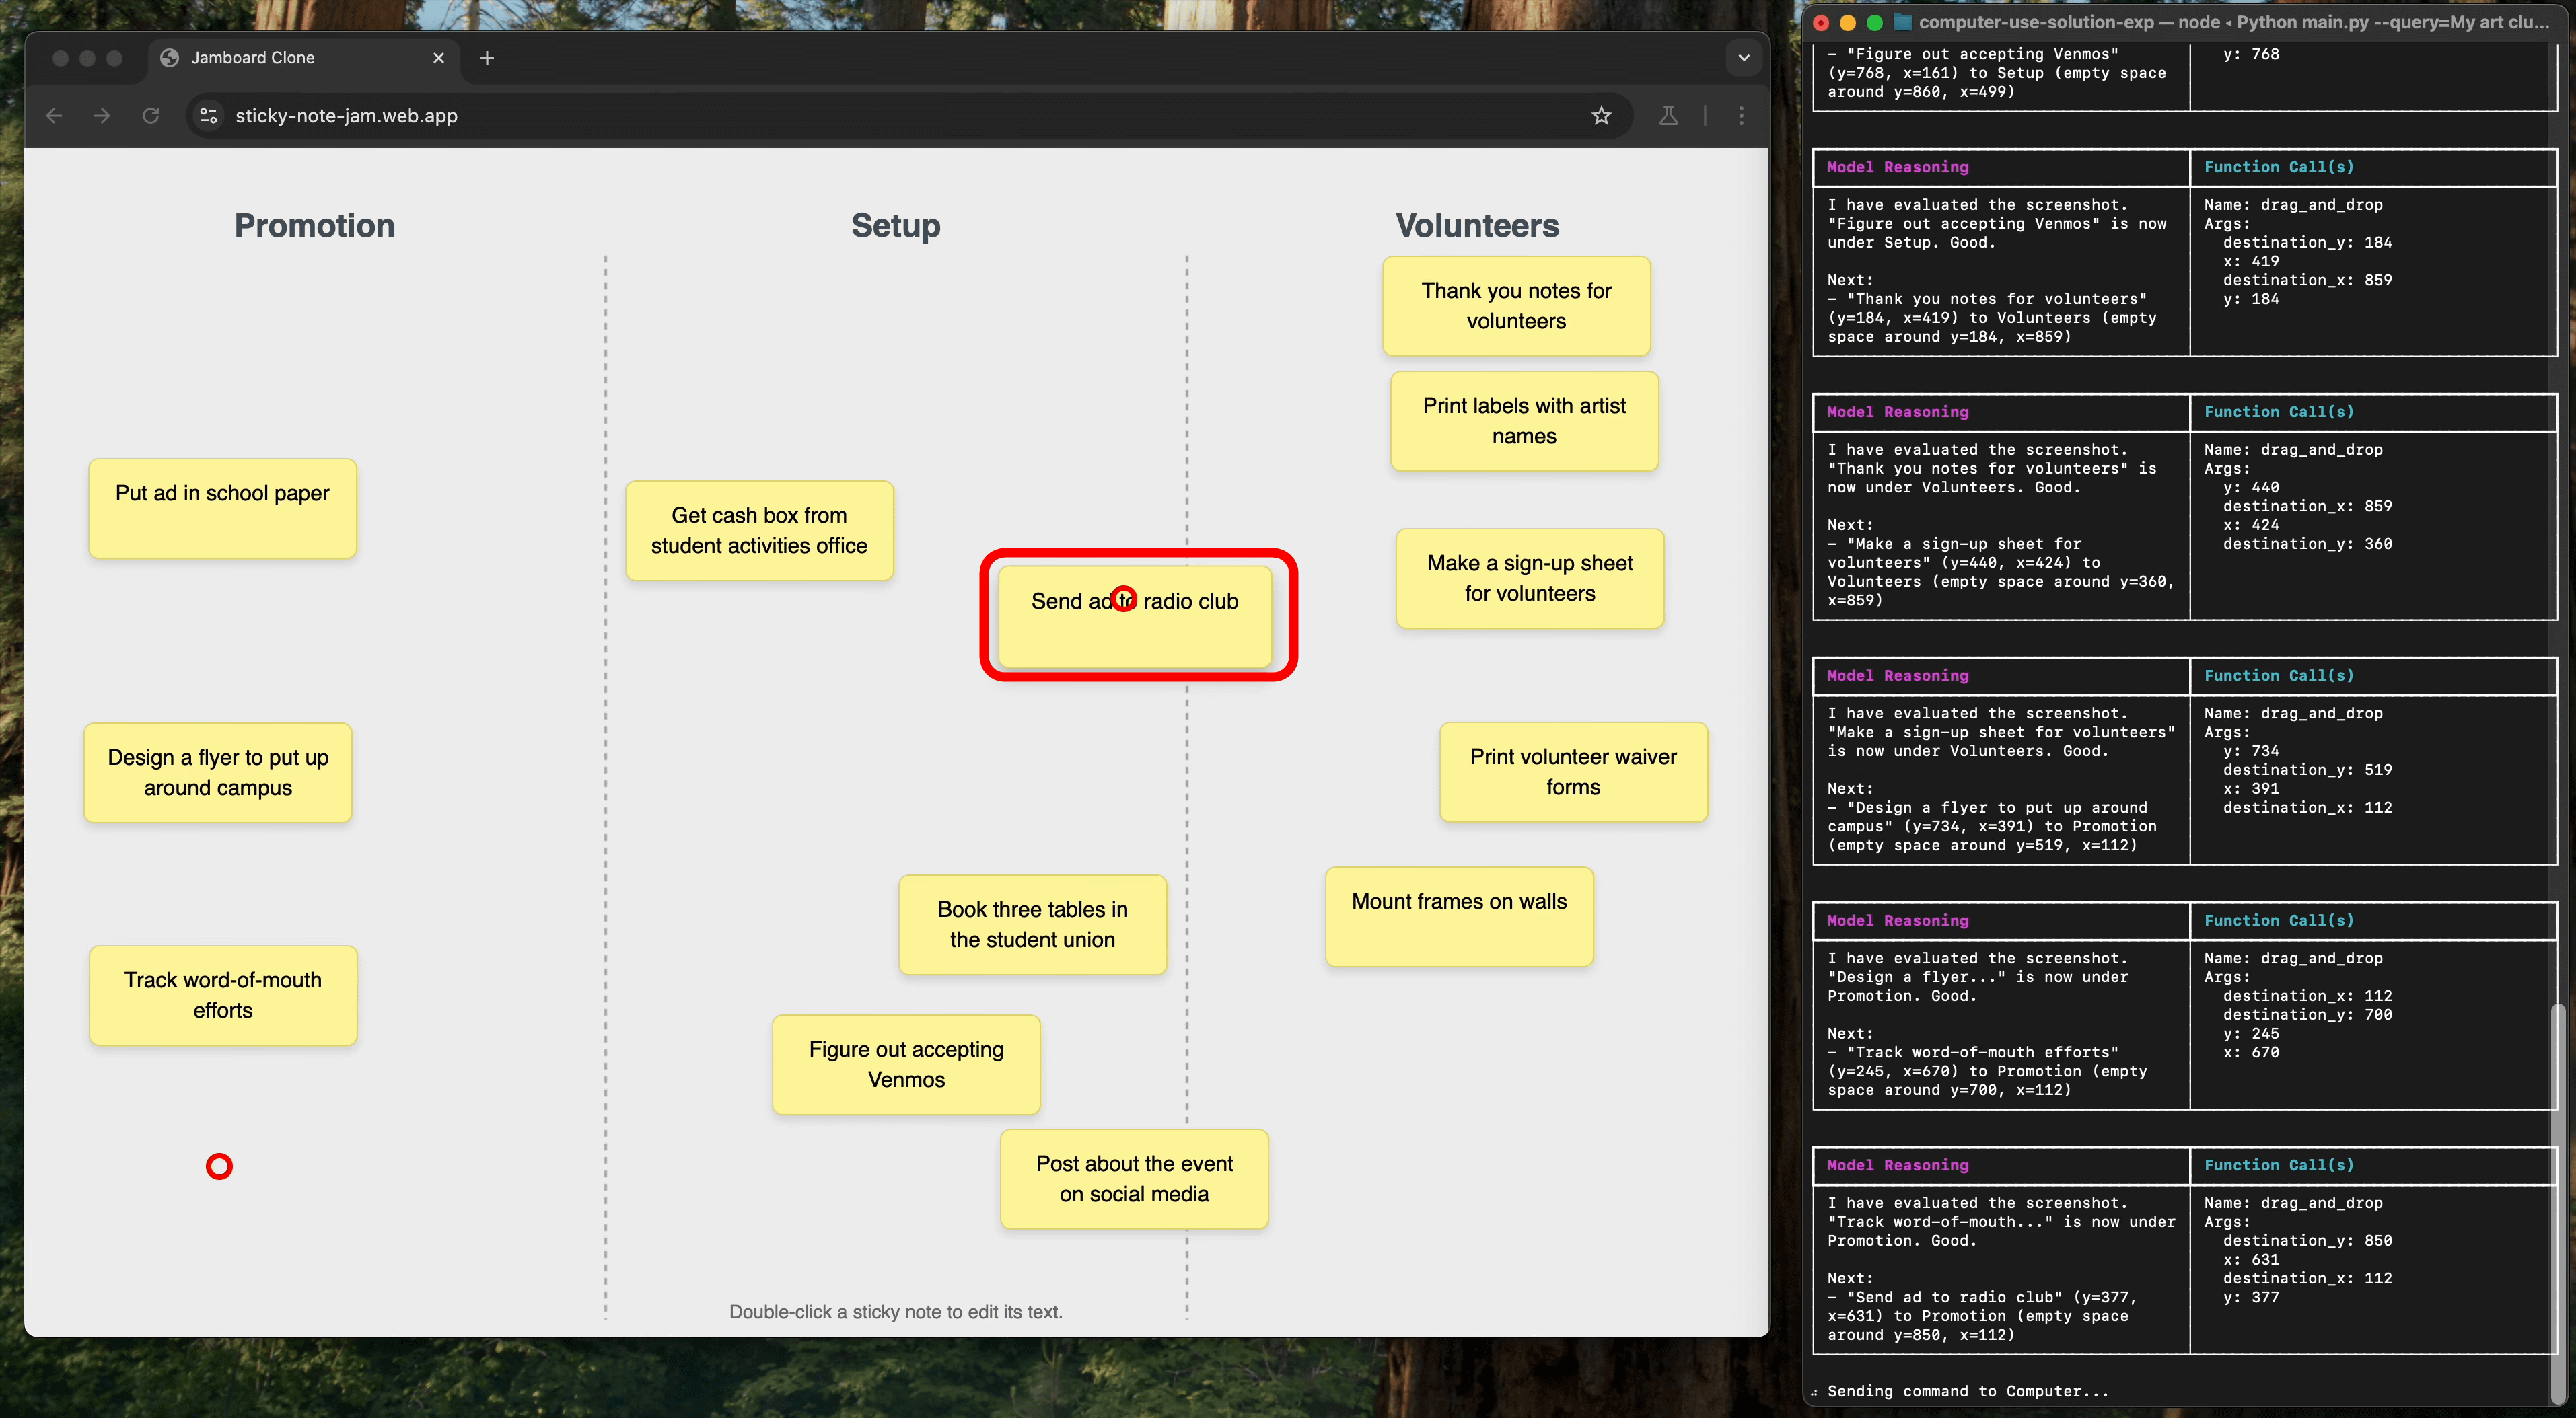This screenshot has width=2576, height=1418.
Task: Select the 'Mount frames on walls' sticky note
Action: pyautogui.click(x=1458, y=916)
